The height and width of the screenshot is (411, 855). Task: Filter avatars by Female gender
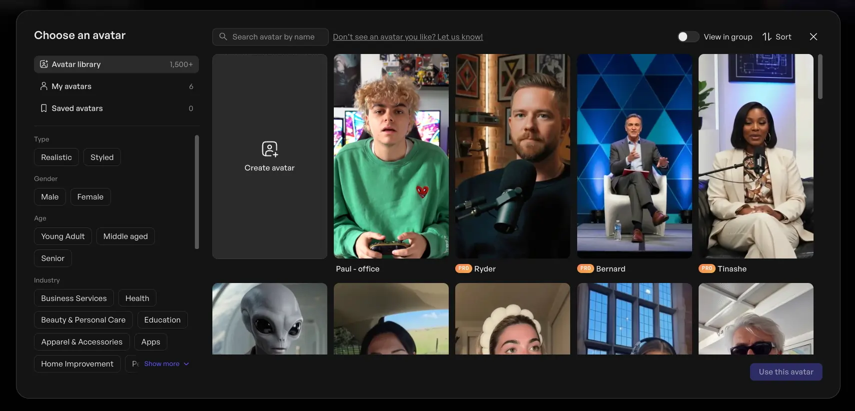coord(90,196)
